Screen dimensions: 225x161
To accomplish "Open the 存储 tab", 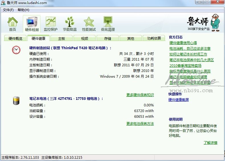I will [108, 38].
